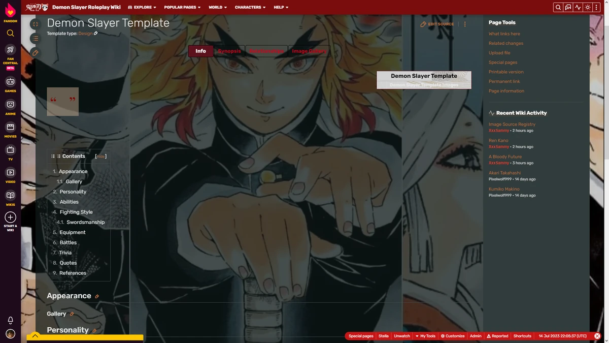Open the theme brightness settings icon
Screen dimensions: 609x343
coord(587,7)
